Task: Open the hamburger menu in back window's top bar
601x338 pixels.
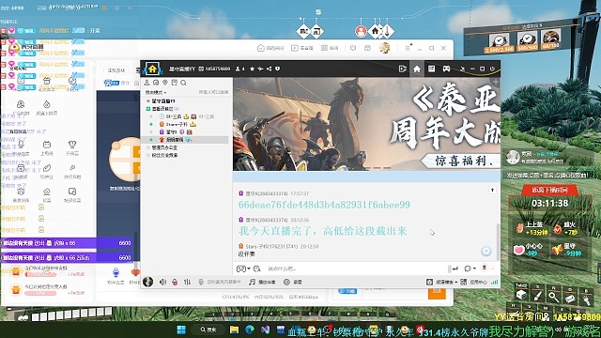Action: (408, 48)
